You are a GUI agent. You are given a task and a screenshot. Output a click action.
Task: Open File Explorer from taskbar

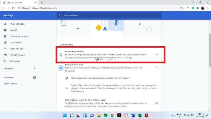coord(99,115)
